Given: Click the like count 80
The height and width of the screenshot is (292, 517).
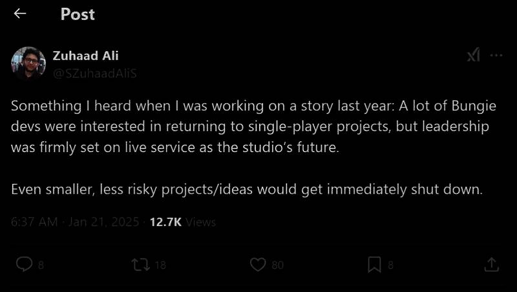Looking at the screenshot, I should click(277, 265).
